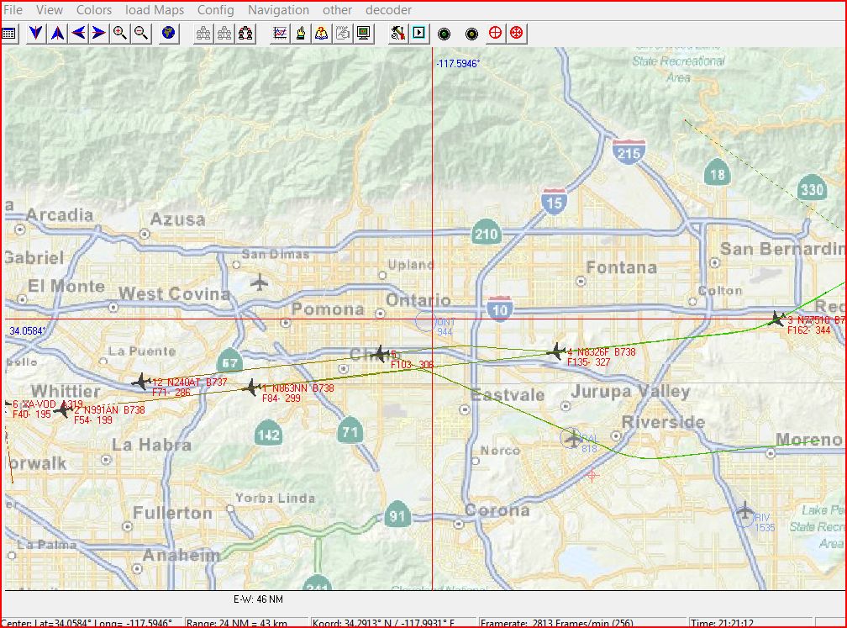Expand the Navigation menu

coord(278,10)
